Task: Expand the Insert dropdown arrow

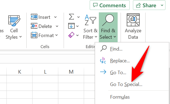Action: click(55, 17)
